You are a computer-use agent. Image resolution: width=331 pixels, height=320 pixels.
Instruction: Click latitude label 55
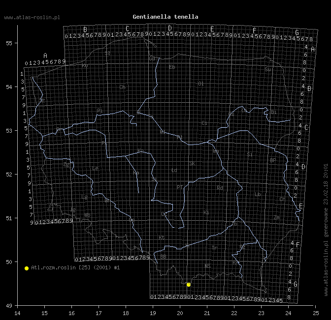click(9, 43)
